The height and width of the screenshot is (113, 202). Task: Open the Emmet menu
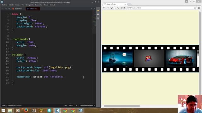coord(52,5)
